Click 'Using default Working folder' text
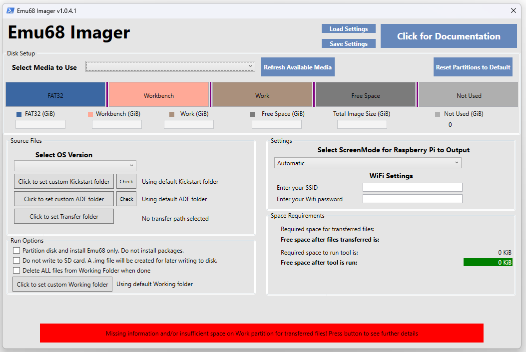 155,284
